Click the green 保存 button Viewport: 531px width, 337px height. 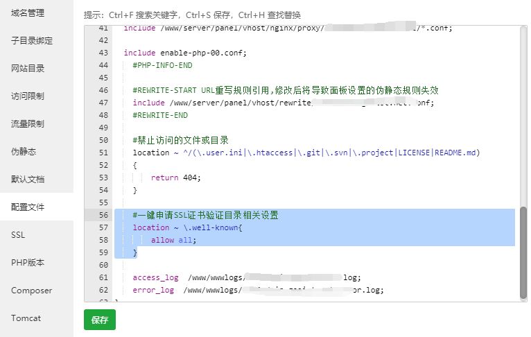(100, 320)
